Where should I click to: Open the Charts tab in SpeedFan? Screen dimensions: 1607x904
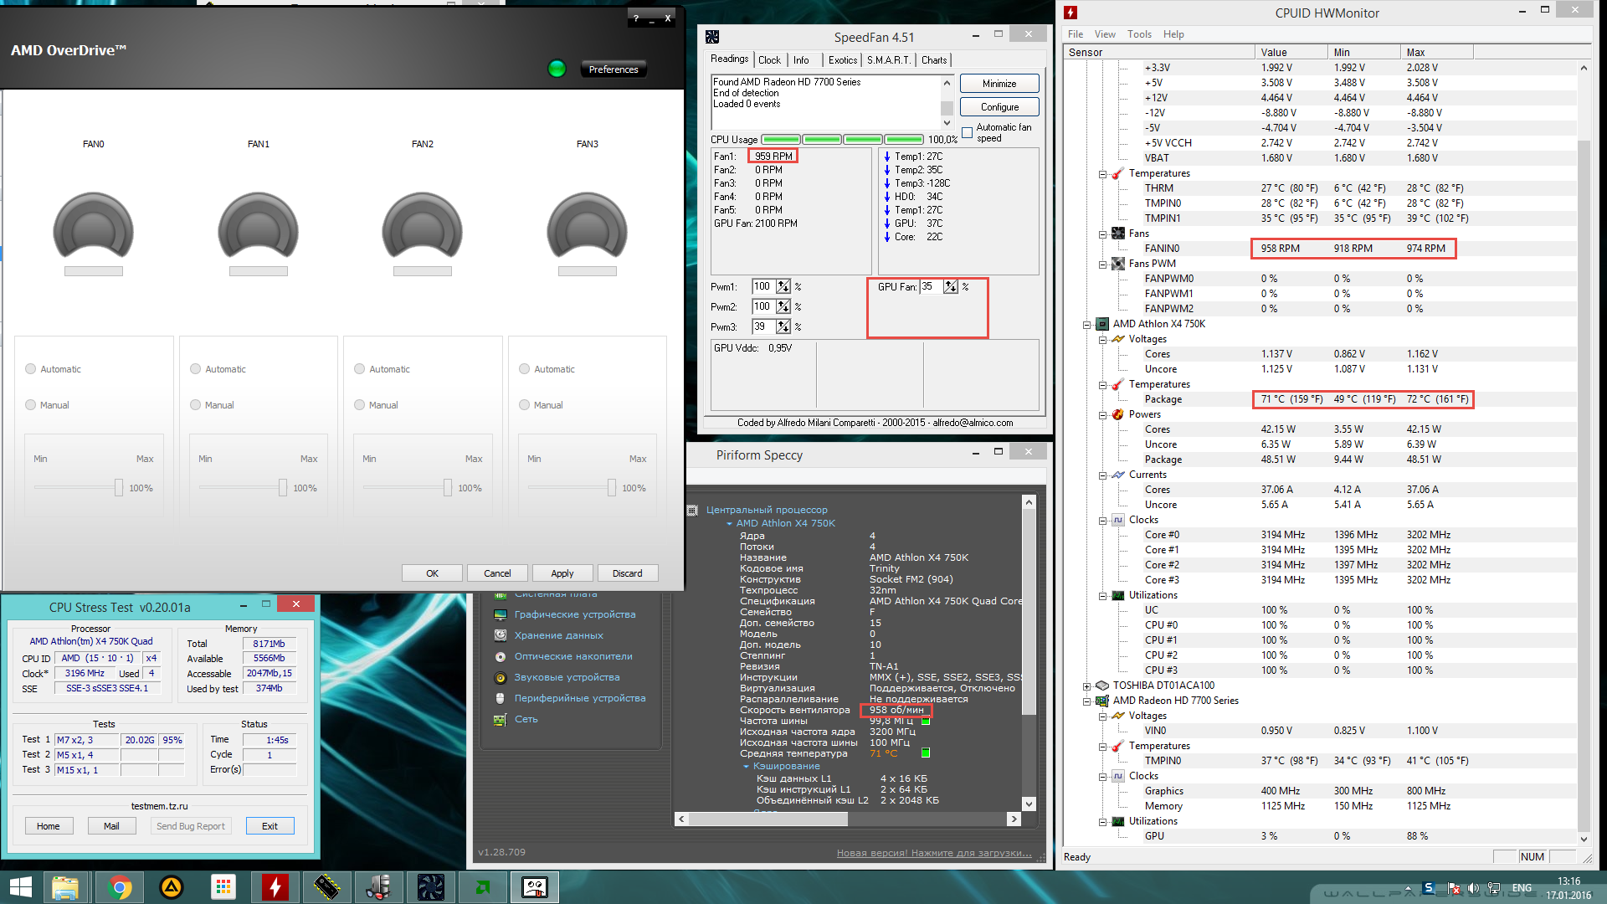(934, 60)
